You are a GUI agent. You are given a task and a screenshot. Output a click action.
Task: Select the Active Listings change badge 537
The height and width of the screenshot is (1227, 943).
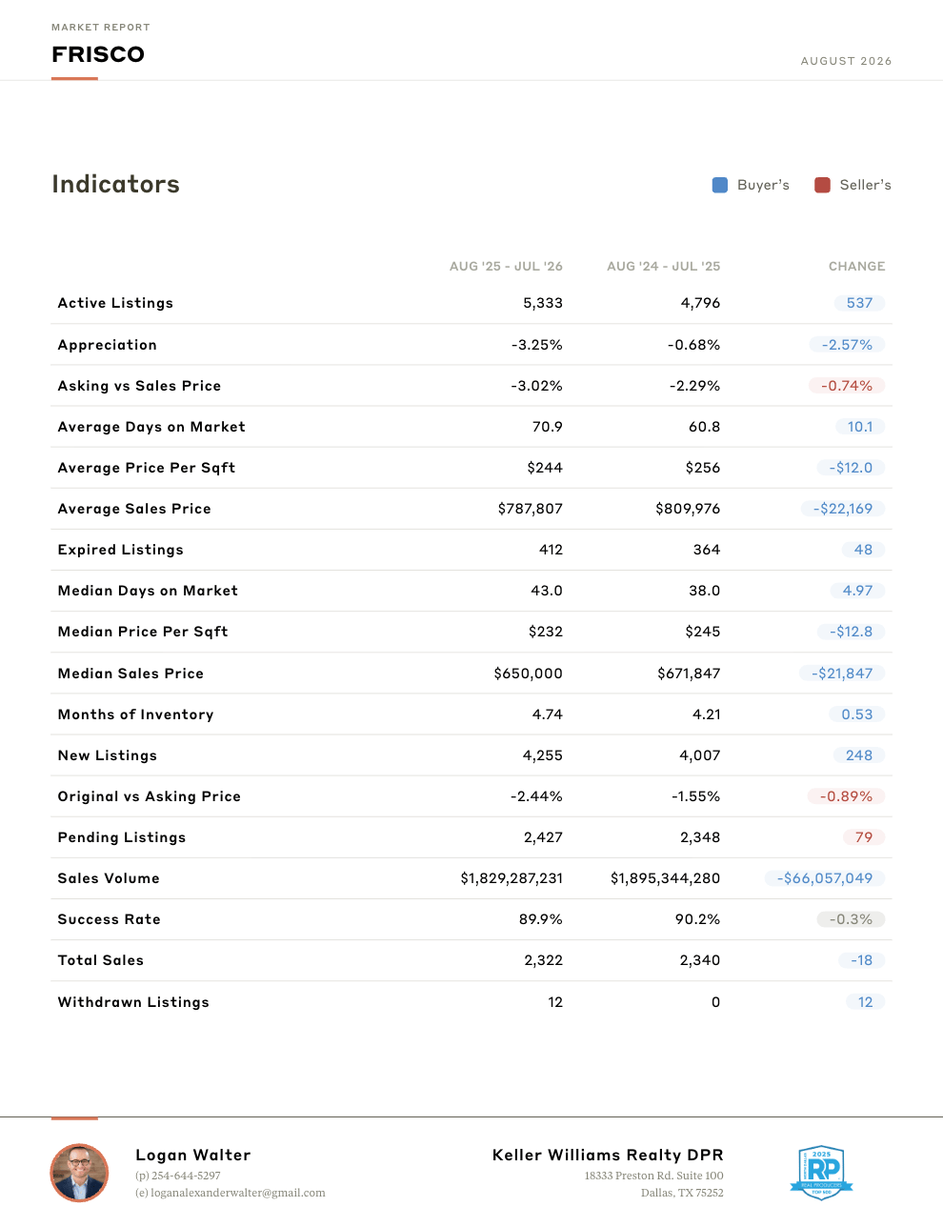pyautogui.click(x=859, y=303)
